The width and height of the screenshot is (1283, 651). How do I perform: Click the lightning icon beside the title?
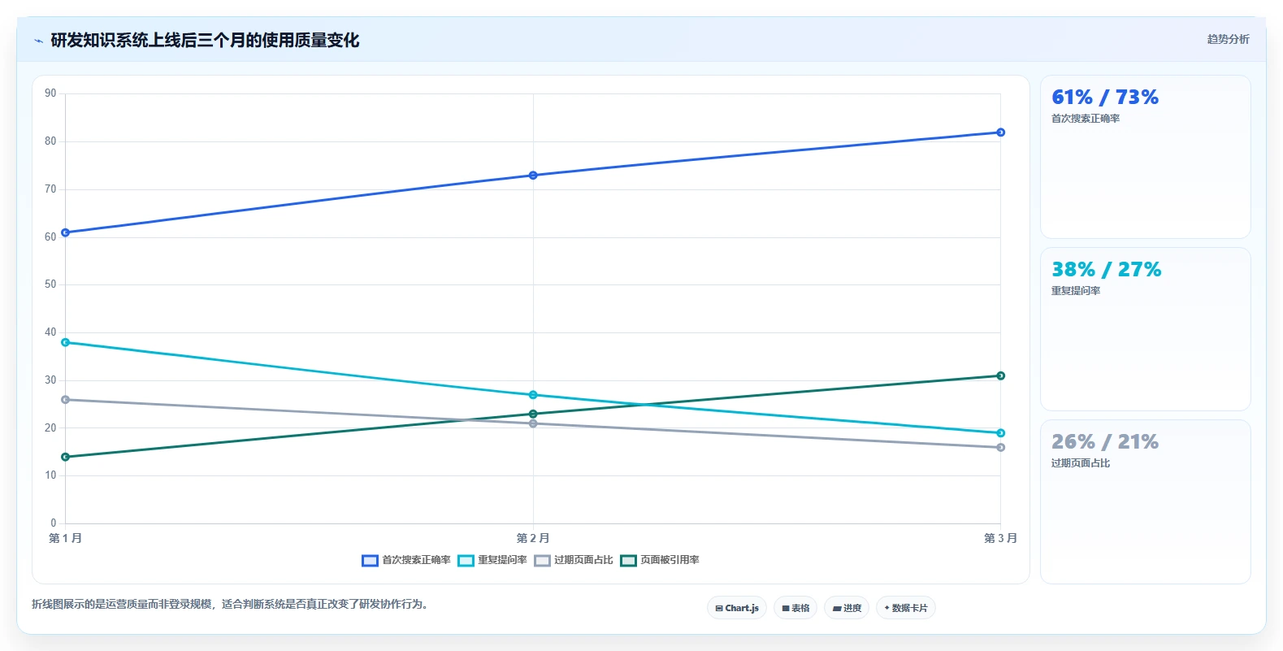point(38,41)
